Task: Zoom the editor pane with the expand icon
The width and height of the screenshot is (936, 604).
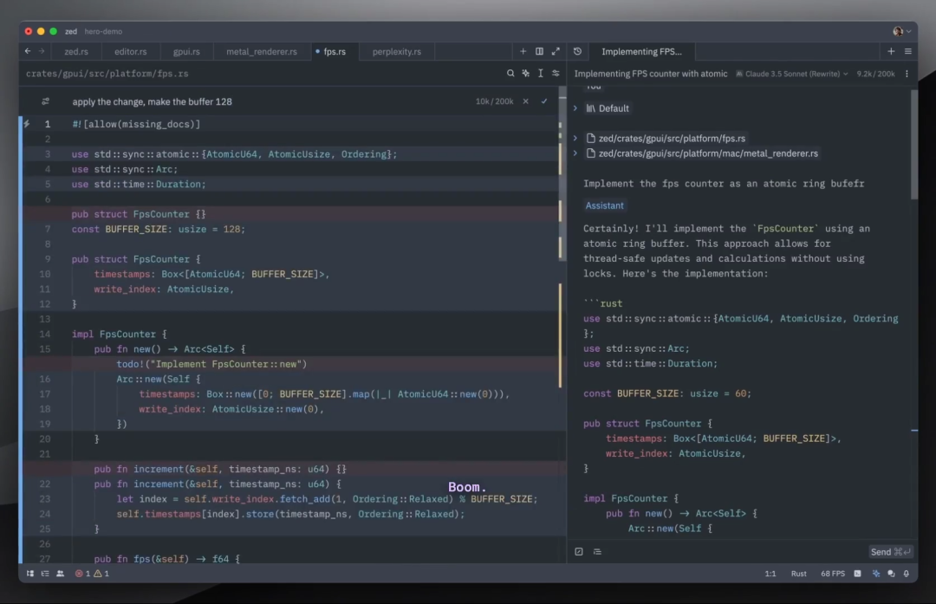Action: [x=556, y=51]
